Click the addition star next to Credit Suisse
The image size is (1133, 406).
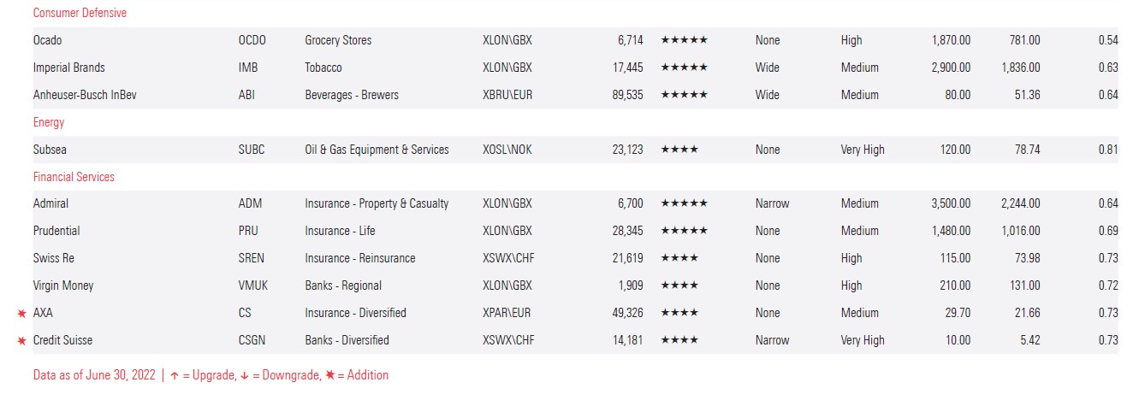21,341
